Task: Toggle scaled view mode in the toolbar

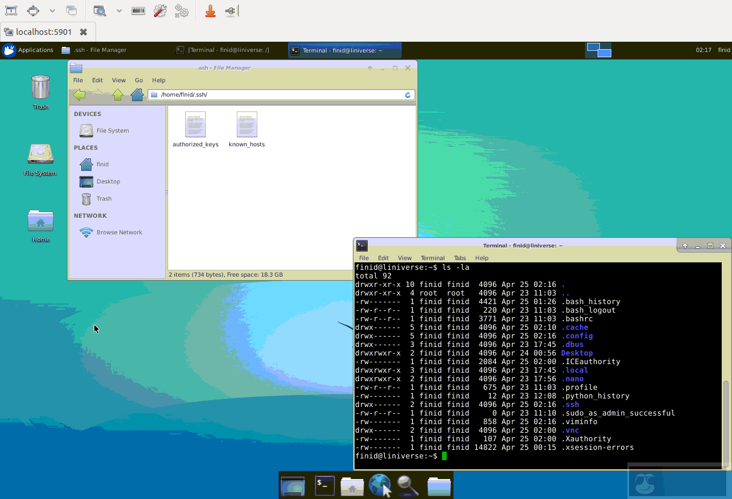Action: 11,11
